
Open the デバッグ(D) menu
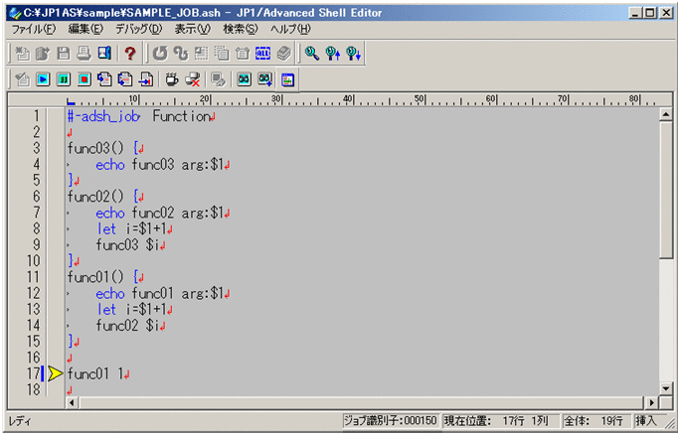point(138,29)
